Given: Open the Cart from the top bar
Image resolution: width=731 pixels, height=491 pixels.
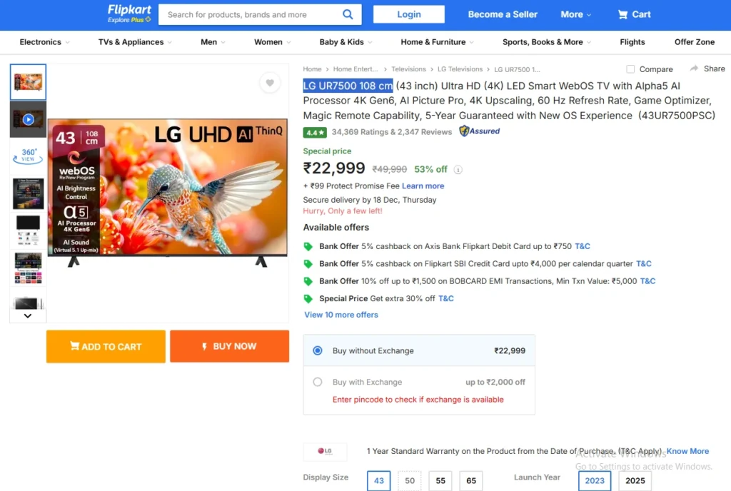Looking at the screenshot, I should (634, 14).
